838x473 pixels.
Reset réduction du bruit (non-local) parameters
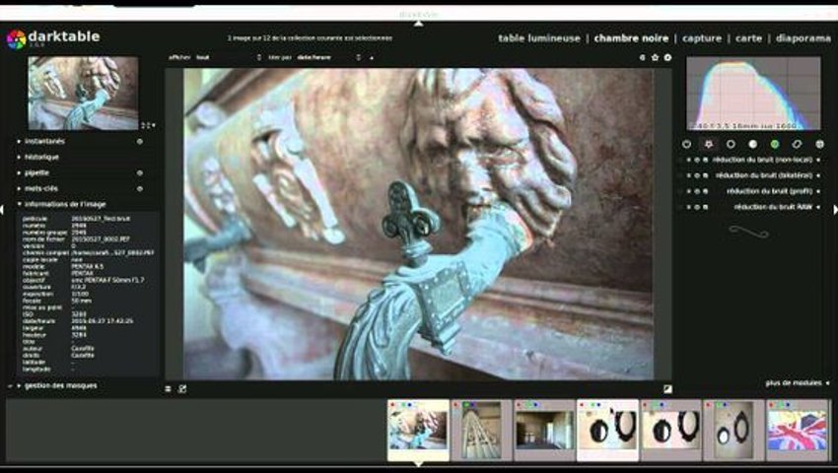pos(697,160)
